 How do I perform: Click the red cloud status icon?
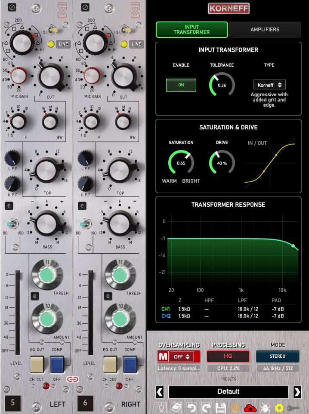[250, 408]
